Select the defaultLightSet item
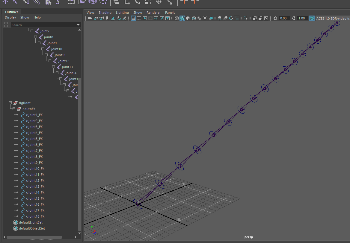 31,222
